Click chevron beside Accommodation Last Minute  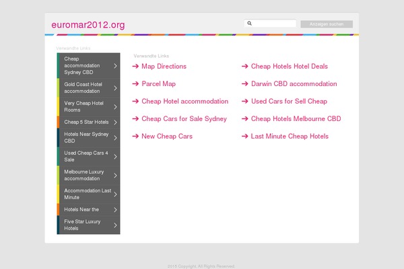click(115, 194)
